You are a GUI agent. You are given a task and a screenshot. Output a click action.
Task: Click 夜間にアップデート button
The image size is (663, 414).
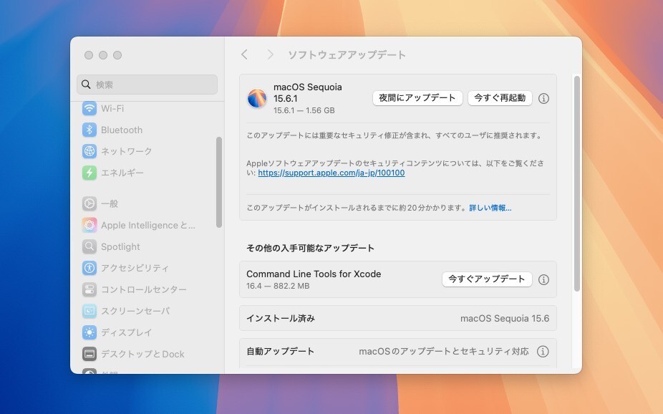pos(417,98)
